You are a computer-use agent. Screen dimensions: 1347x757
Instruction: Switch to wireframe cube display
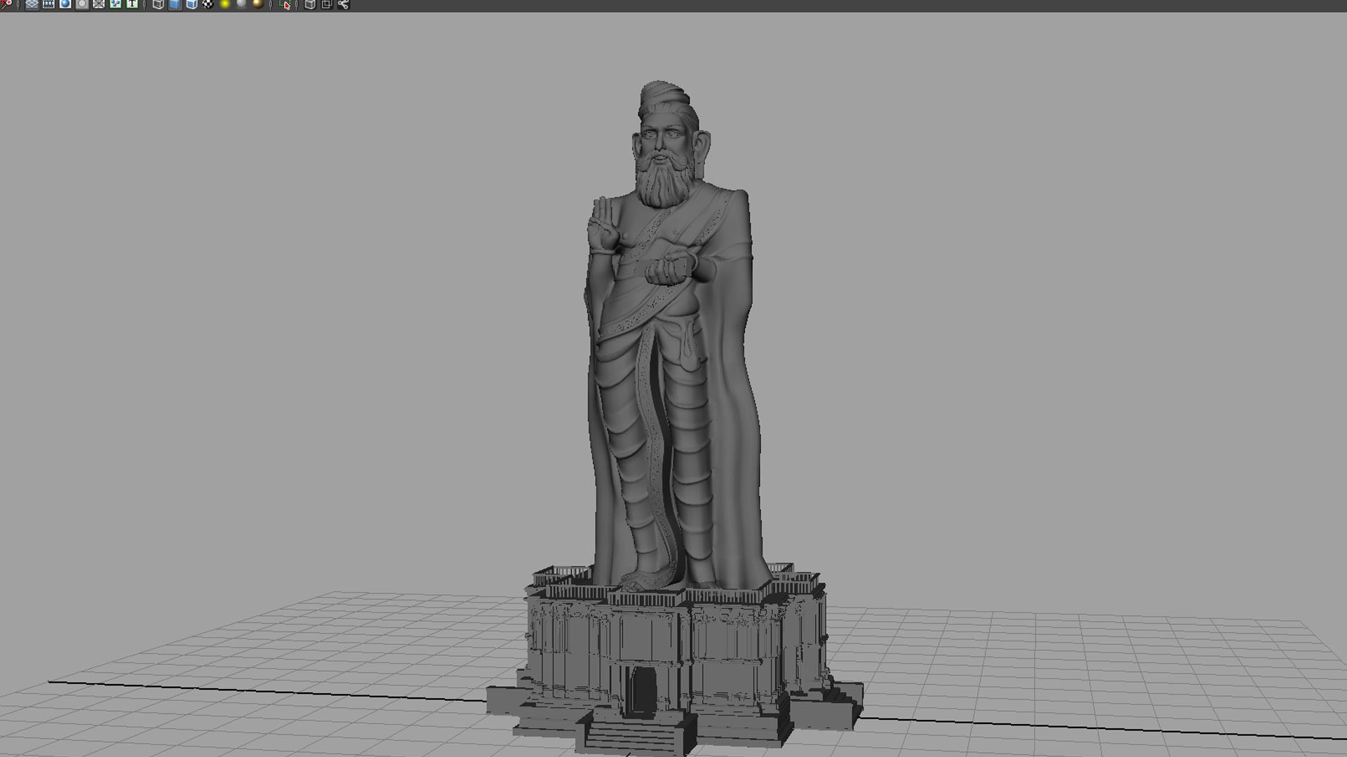158,4
